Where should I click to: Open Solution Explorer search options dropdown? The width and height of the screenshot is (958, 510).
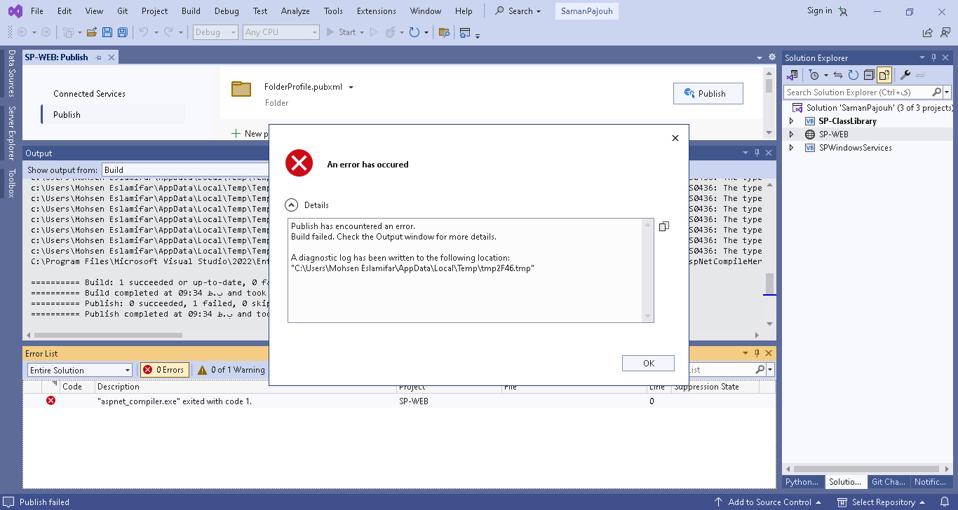(947, 92)
